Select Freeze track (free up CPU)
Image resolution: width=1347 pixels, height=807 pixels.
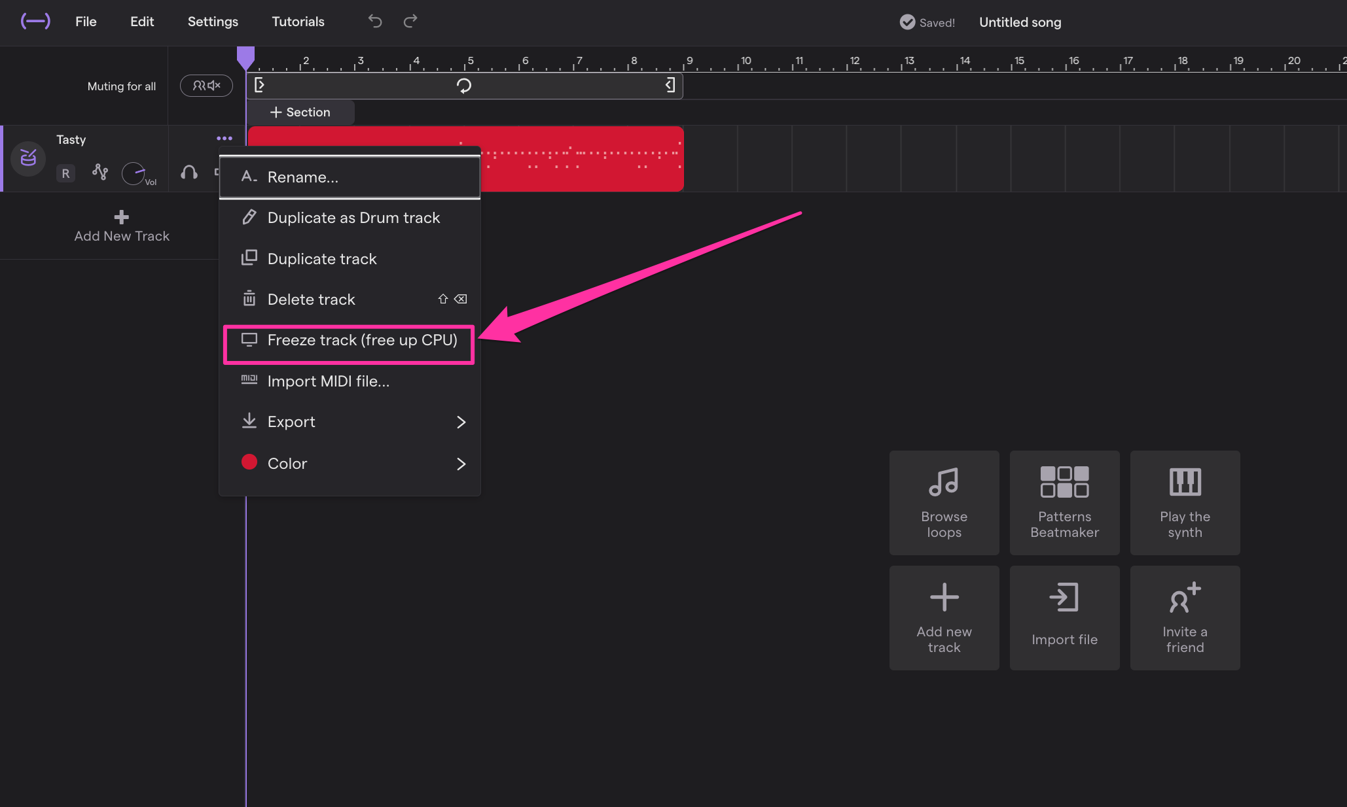click(x=350, y=341)
